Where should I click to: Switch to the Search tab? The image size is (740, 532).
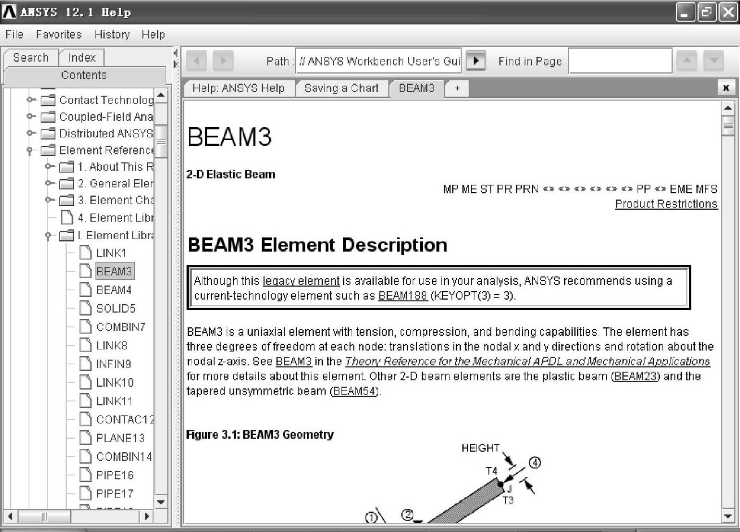click(x=31, y=58)
